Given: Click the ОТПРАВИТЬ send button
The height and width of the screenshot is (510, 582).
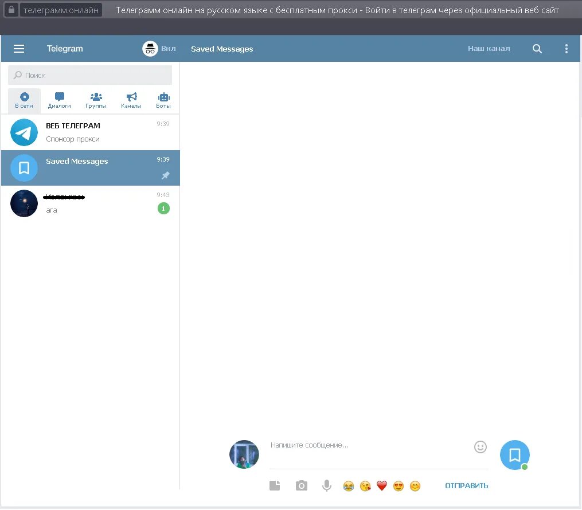Looking at the screenshot, I should pyautogui.click(x=467, y=485).
